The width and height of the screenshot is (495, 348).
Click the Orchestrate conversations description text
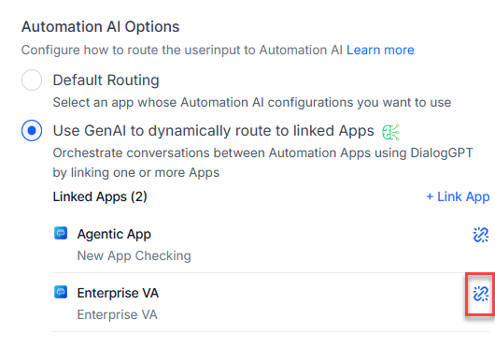[262, 163]
